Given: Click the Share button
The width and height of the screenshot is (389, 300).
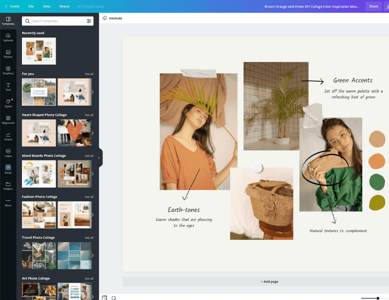Looking at the screenshot, I should click(373, 6).
